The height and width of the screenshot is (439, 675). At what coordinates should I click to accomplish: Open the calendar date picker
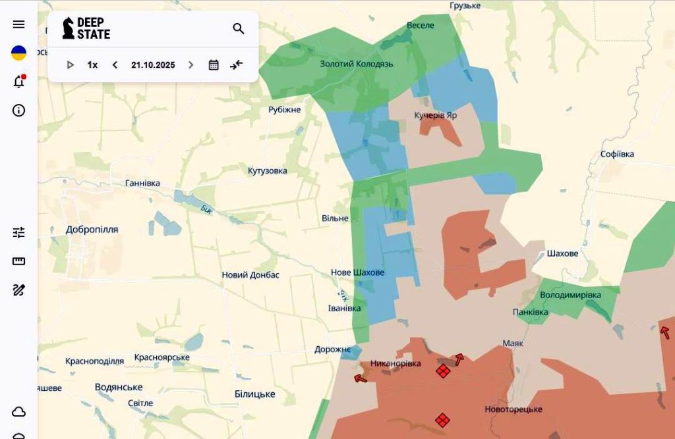[214, 65]
